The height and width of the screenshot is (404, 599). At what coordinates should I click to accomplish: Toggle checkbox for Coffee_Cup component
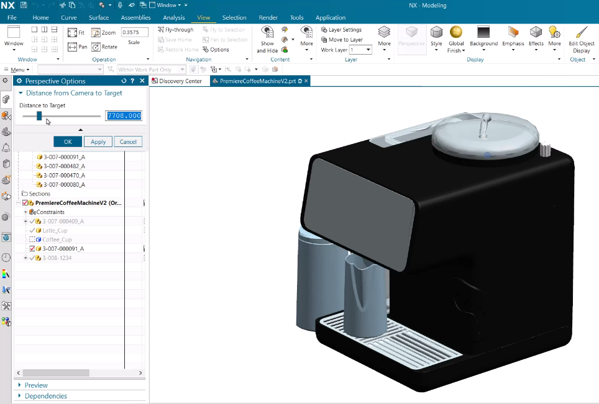tap(32, 240)
